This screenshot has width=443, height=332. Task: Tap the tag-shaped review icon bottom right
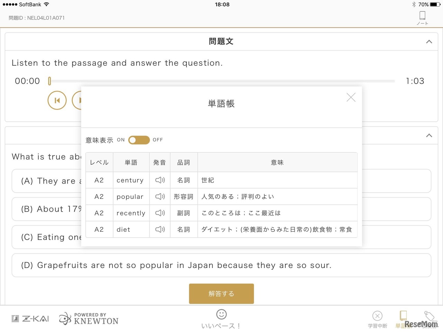[429, 316]
